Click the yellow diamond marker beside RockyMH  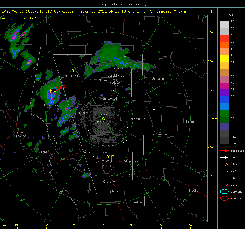[73, 71]
